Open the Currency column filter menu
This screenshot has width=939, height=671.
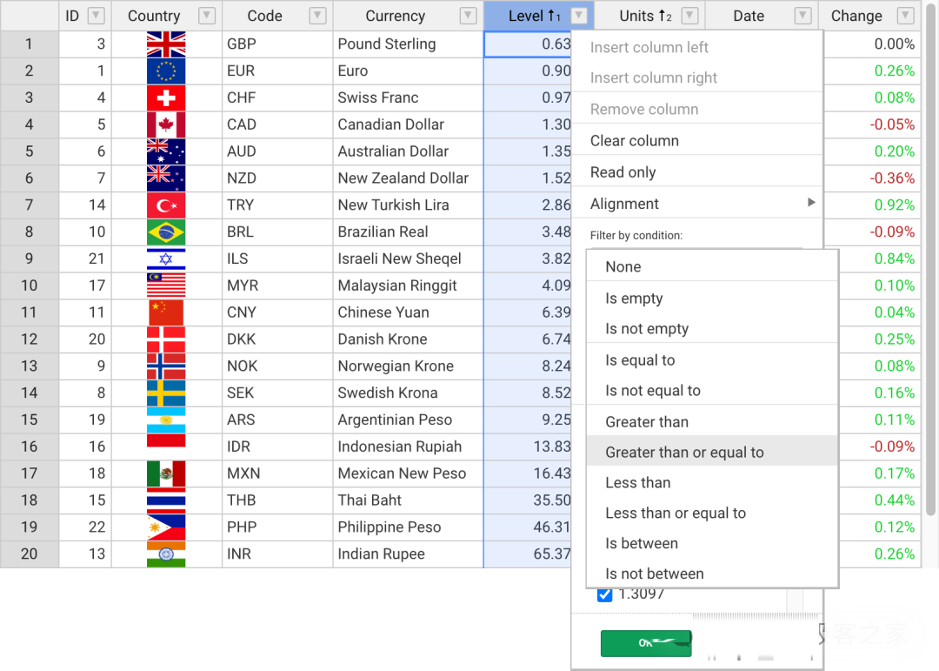tap(468, 16)
